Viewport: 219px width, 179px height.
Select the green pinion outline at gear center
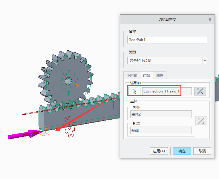68,81
